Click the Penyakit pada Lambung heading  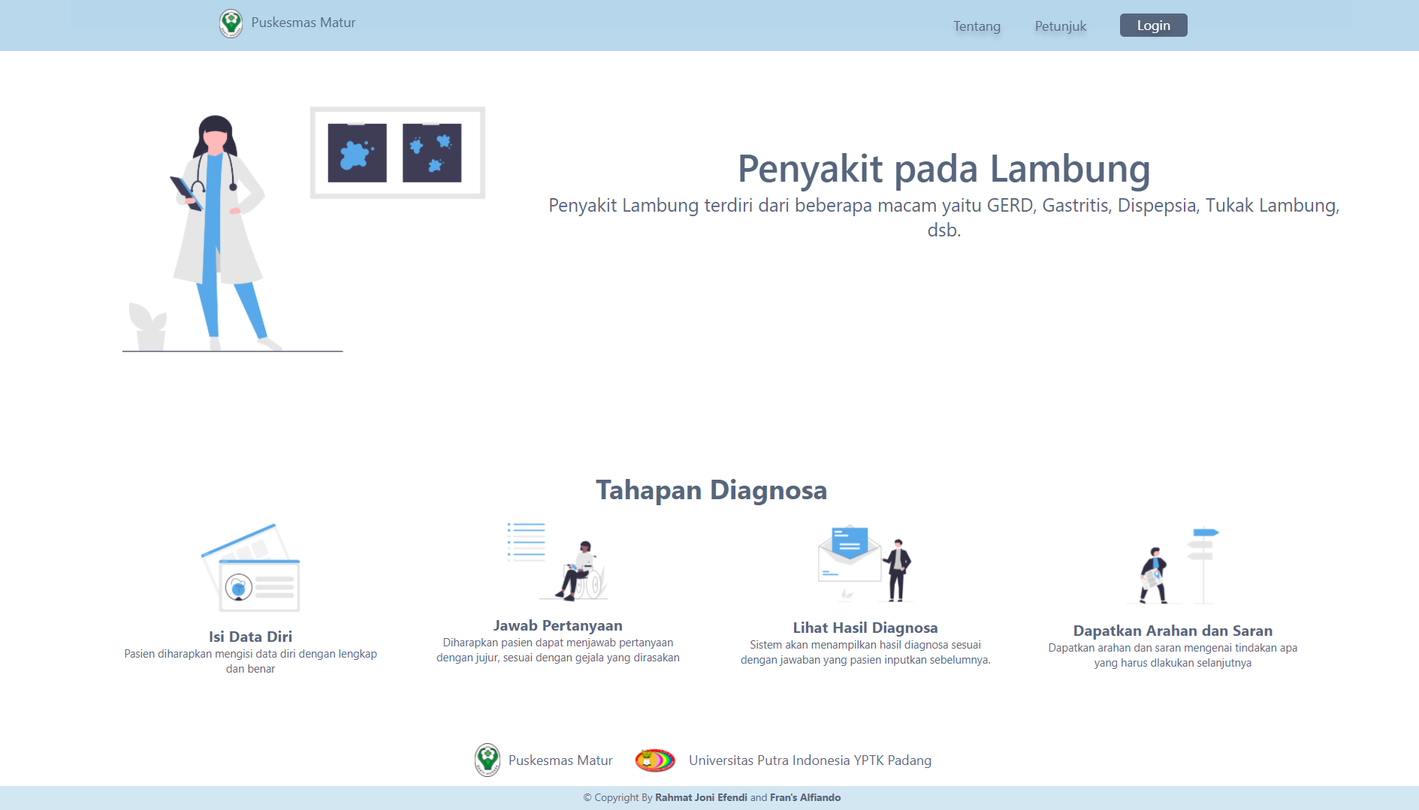[943, 169]
